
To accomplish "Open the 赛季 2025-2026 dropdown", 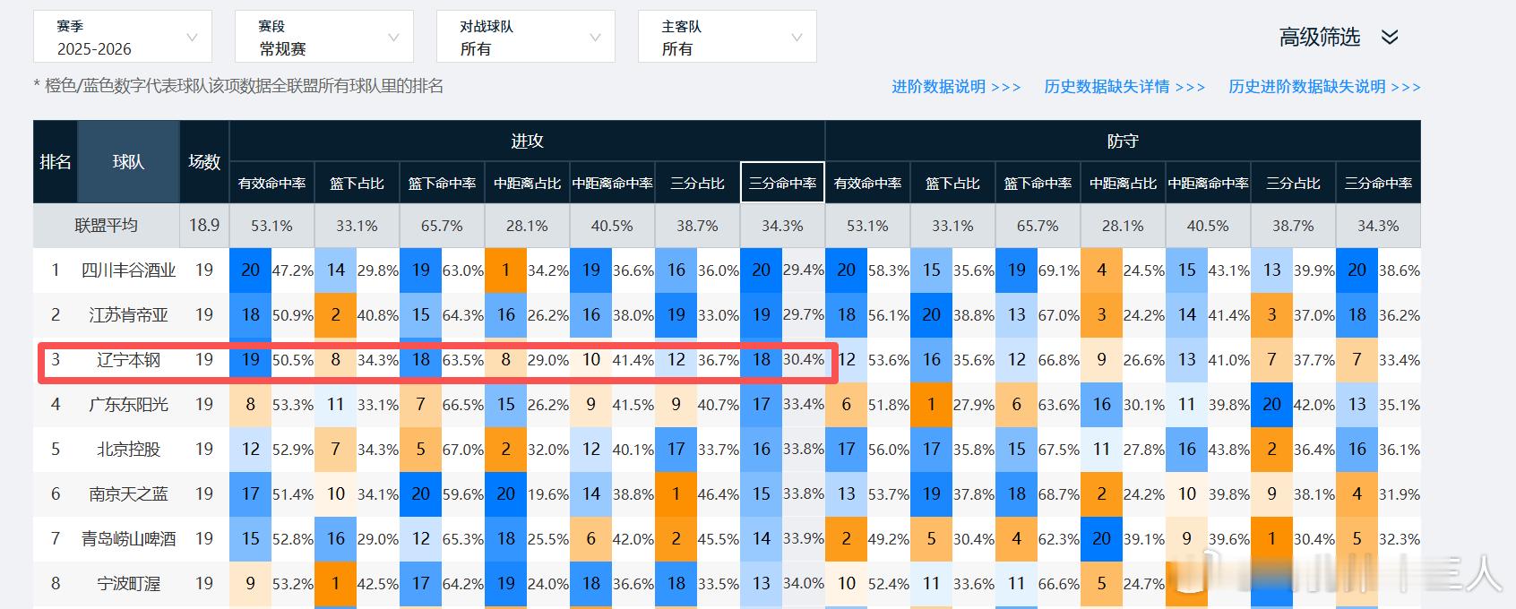I will tap(123, 37).
